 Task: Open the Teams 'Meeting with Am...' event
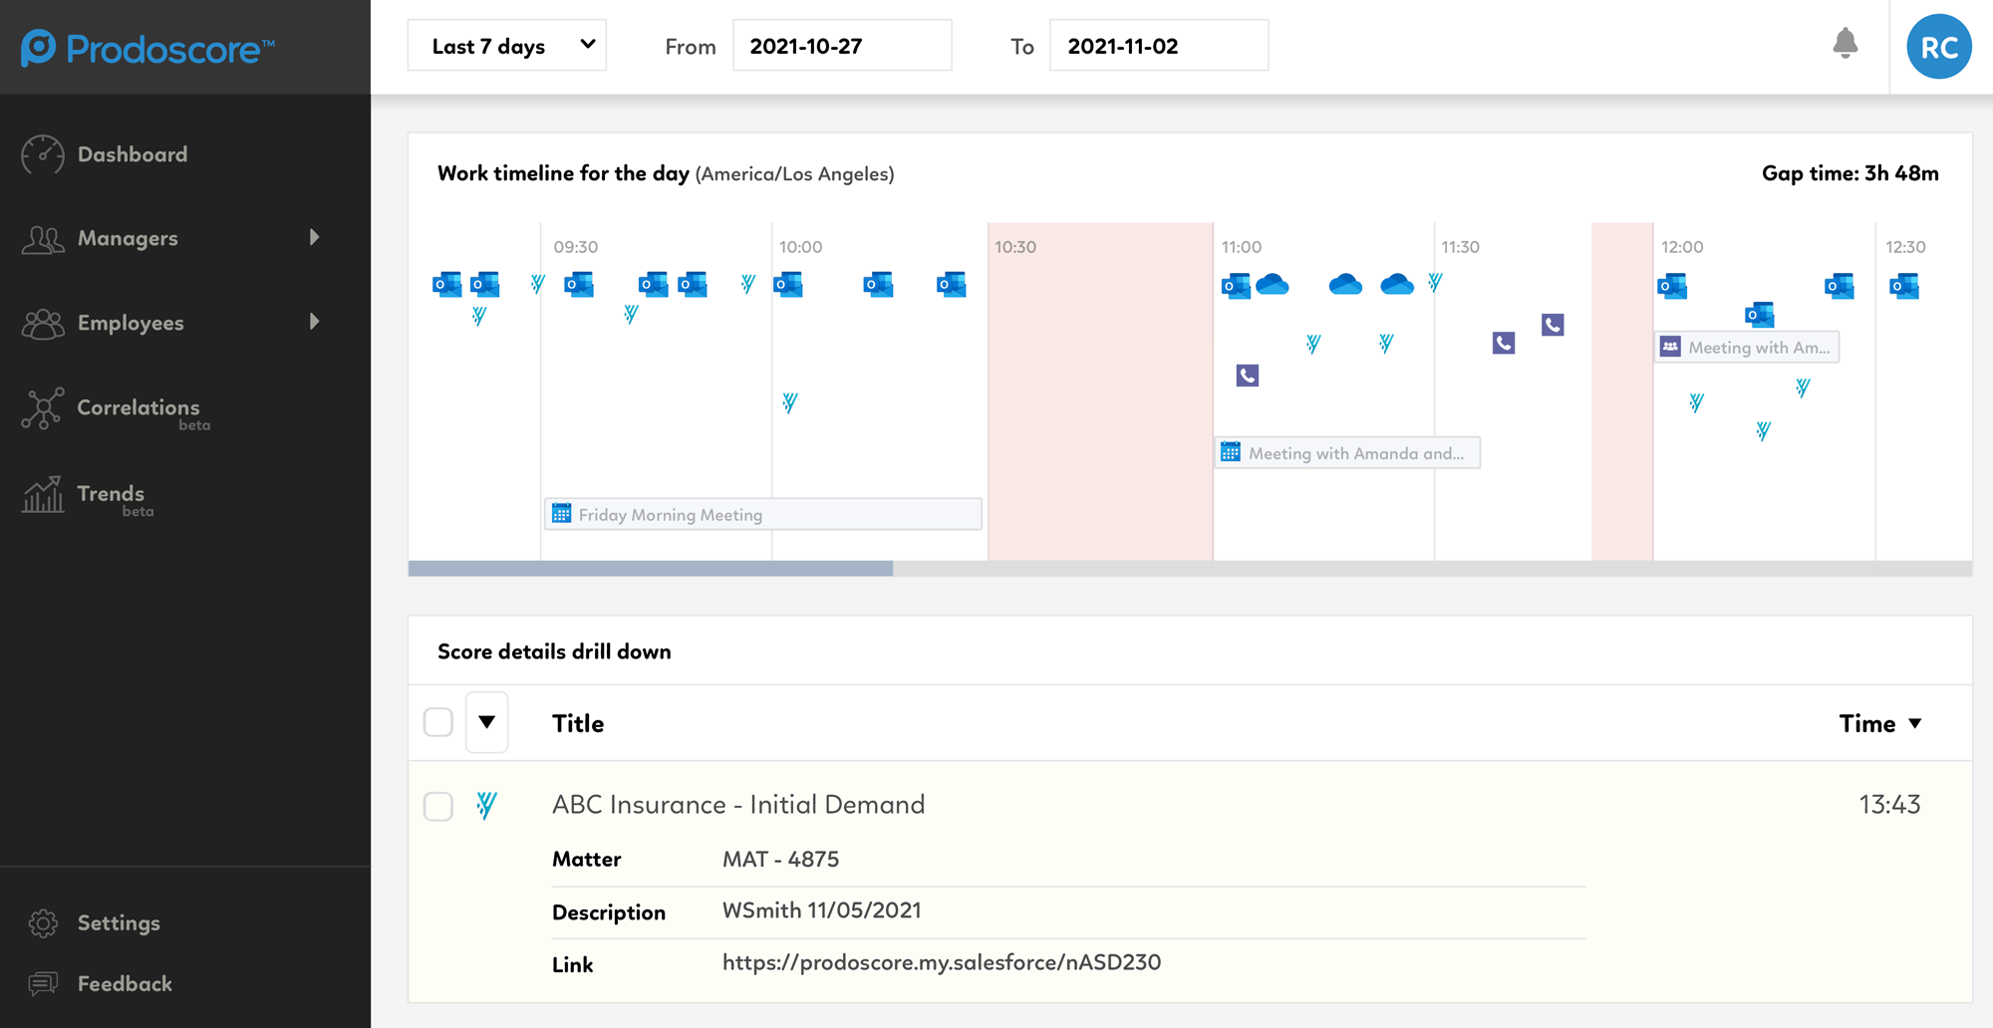pyautogui.click(x=1747, y=348)
